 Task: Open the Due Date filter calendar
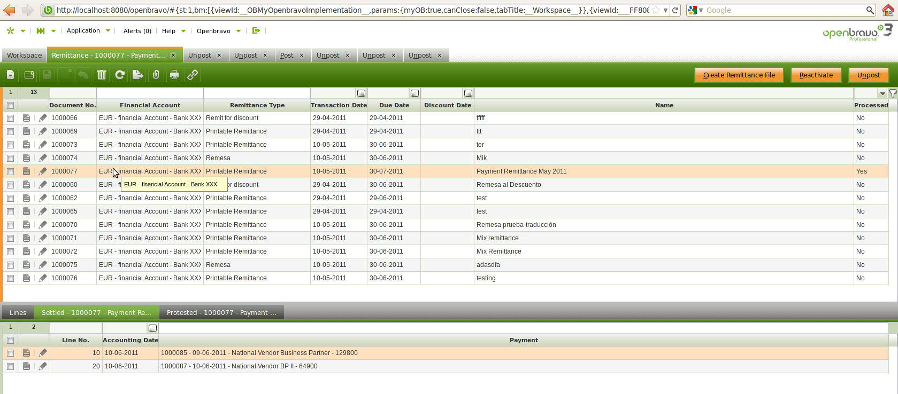pos(415,93)
